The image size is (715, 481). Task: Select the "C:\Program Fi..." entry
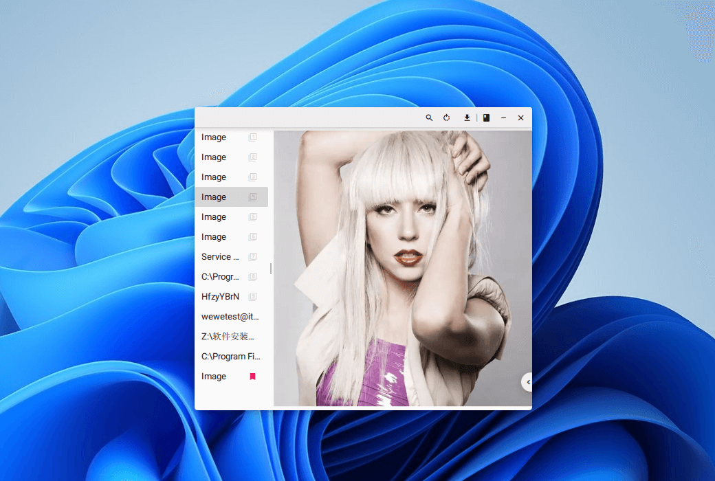click(x=231, y=357)
